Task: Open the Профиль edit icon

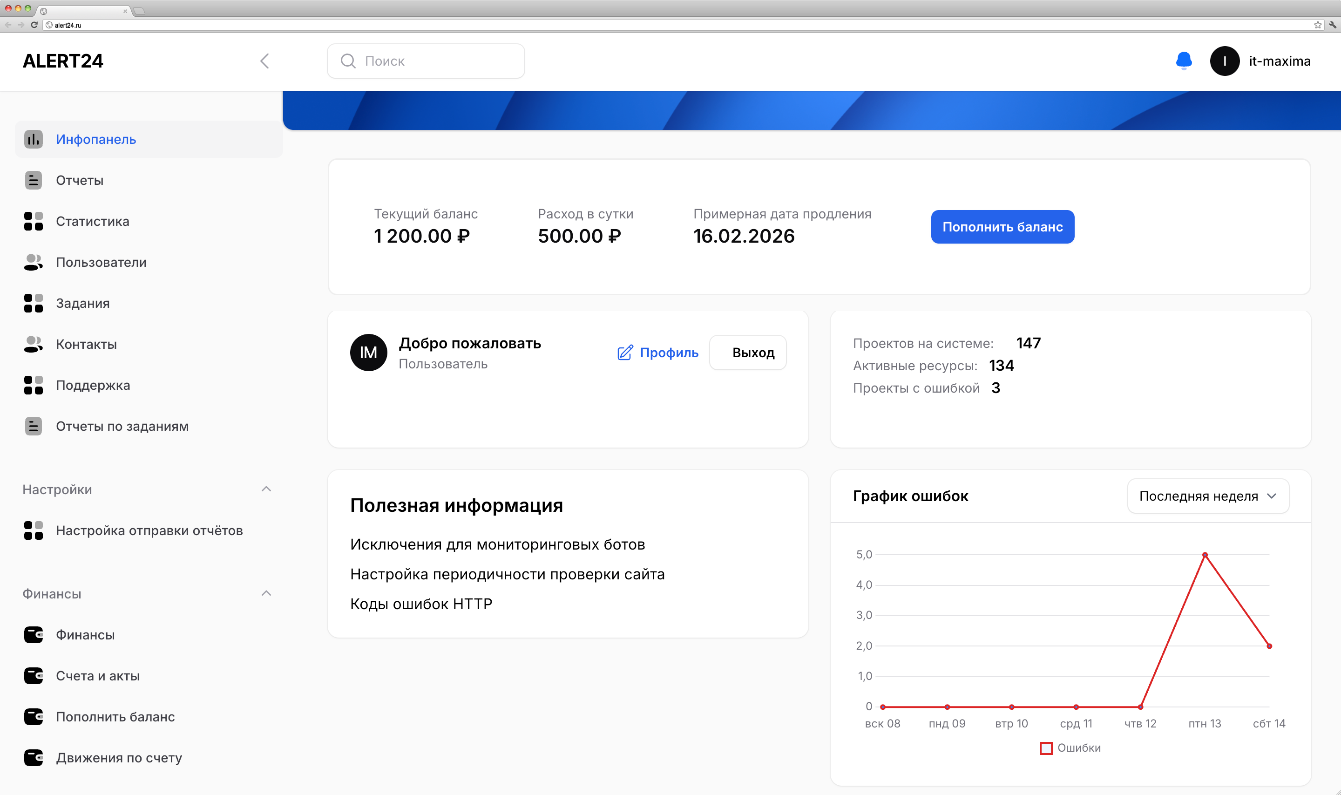Action: pyautogui.click(x=623, y=353)
